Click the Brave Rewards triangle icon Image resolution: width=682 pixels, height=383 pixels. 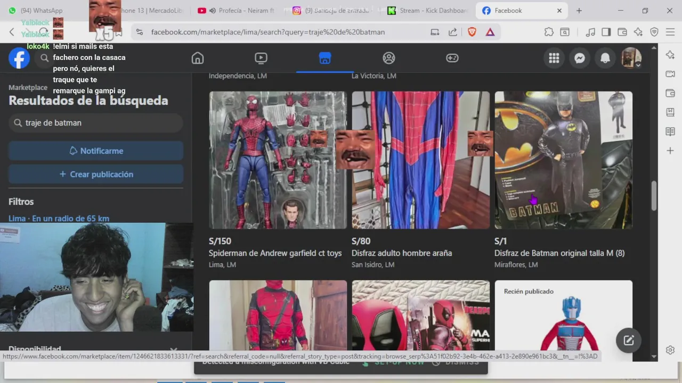click(490, 32)
